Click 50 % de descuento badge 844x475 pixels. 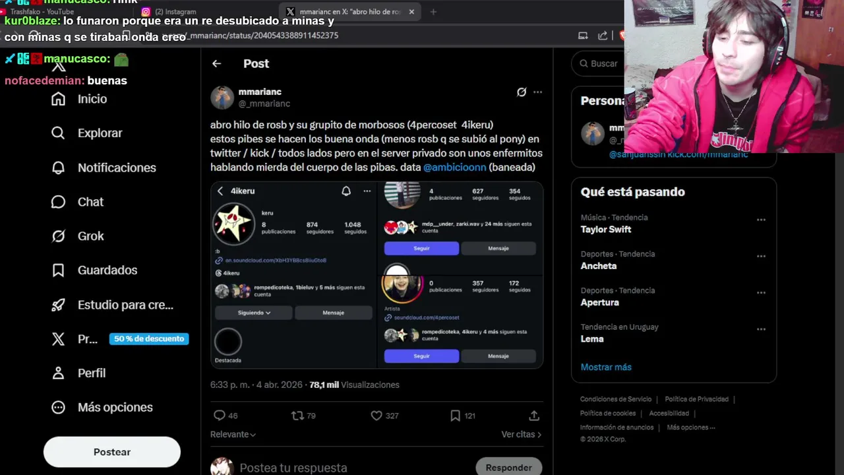pyautogui.click(x=149, y=339)
